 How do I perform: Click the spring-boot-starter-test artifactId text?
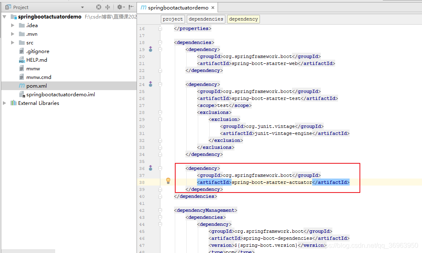(266, 98)
